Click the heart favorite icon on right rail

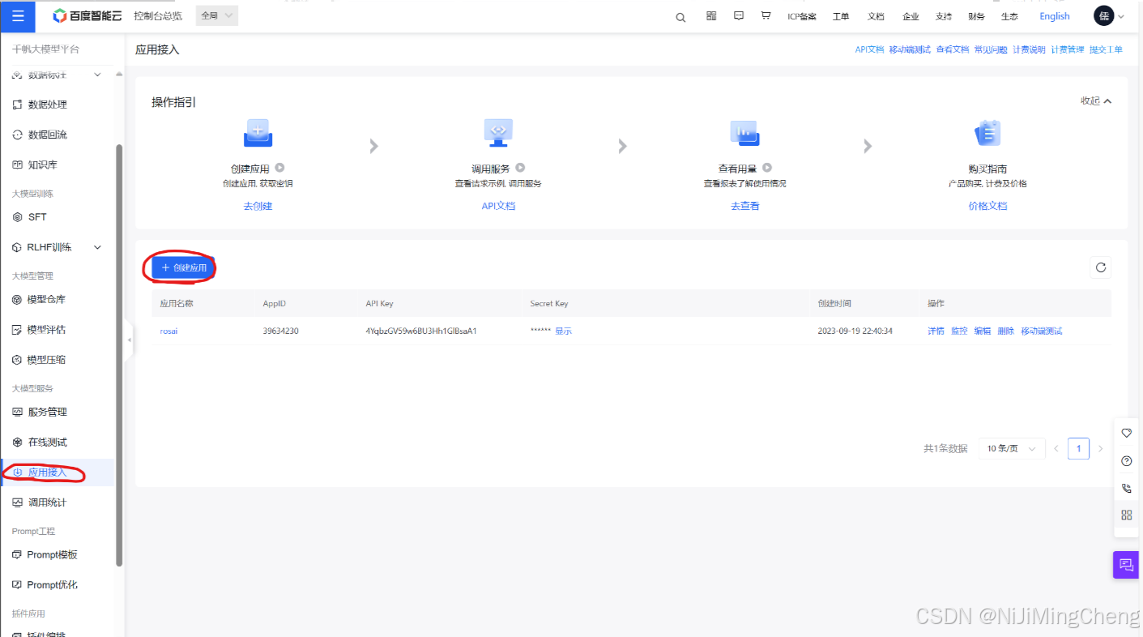pyautogui.click(x=1127, y=434)
